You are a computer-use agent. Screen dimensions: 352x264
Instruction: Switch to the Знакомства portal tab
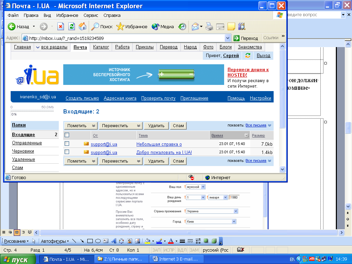pos(250,47)
